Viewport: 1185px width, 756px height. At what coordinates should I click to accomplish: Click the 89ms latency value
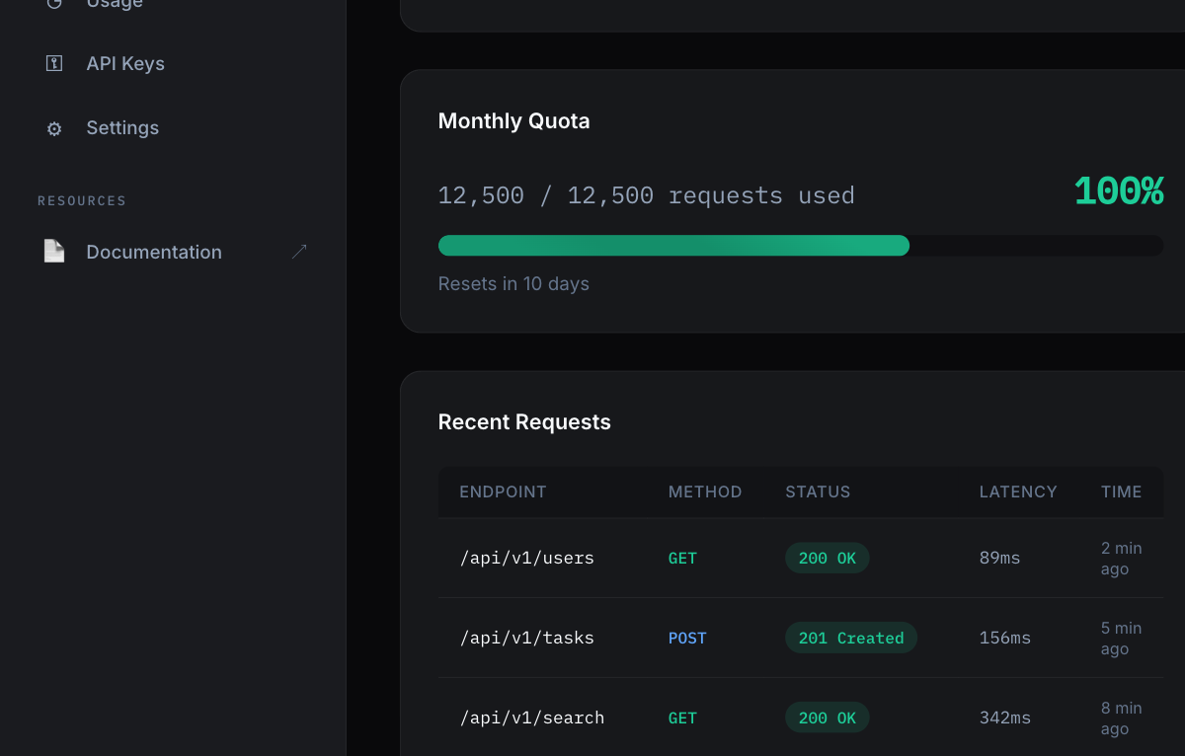click(x=1000, y=559)
